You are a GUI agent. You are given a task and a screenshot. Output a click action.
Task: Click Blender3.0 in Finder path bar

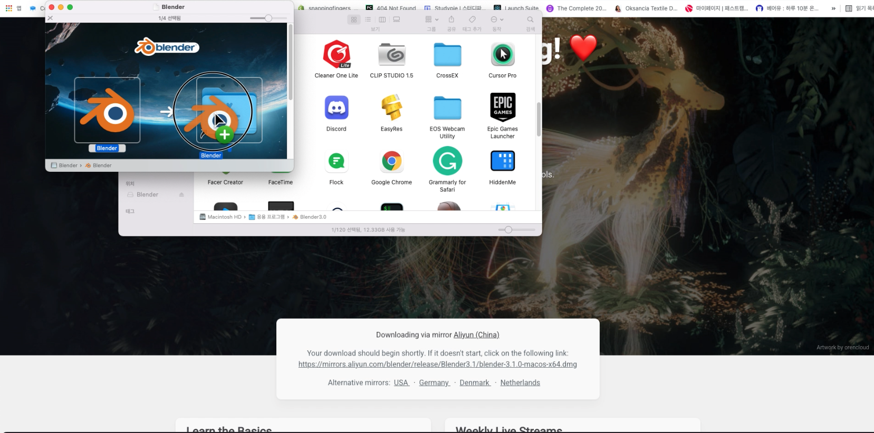310,217
